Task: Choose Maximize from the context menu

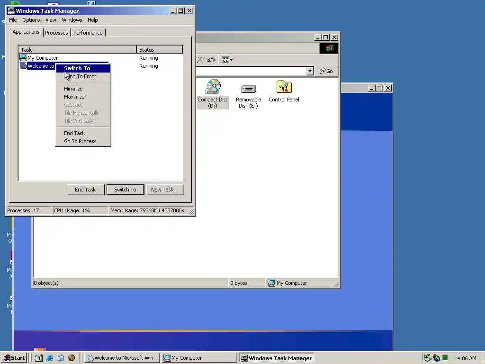Action: tap(82, 97)
